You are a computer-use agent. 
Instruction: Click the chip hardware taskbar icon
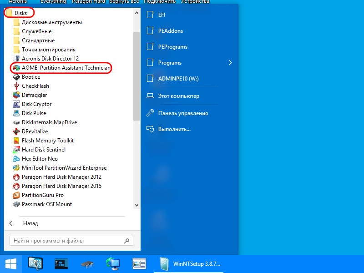pos(87,264)
